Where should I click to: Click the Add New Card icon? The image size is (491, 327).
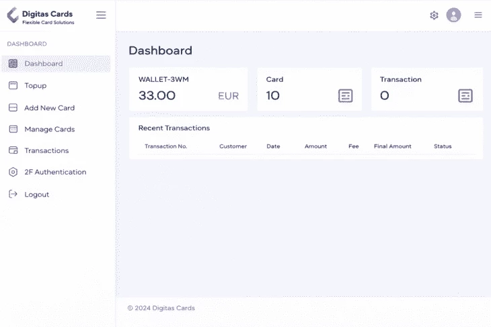[x=13, y=107]
